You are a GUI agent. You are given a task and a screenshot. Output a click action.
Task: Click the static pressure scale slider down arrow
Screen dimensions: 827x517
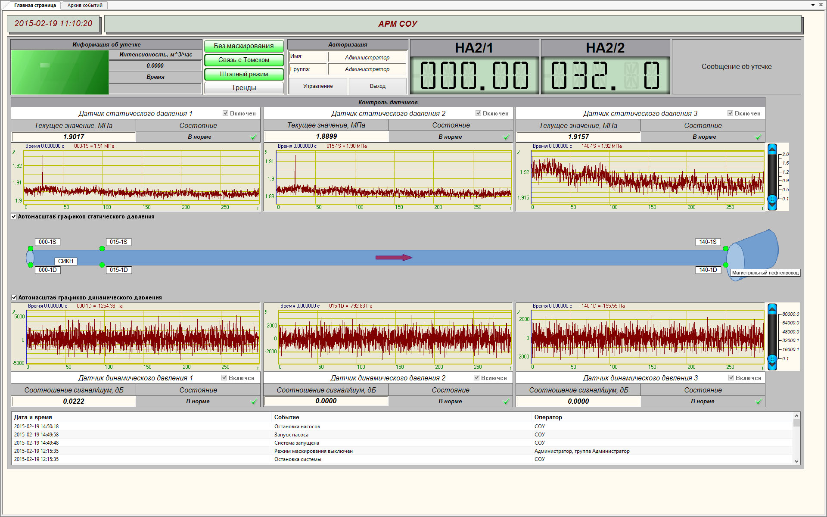(x=772, y=206)
